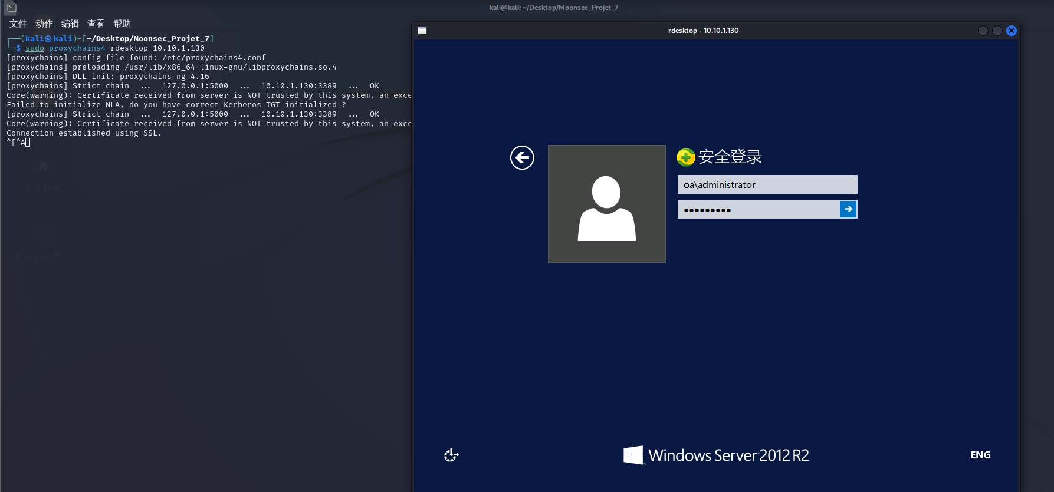Screen dimensions: 1054x492
Task: Maximize the rdesktop window
Action: [997, 31]
